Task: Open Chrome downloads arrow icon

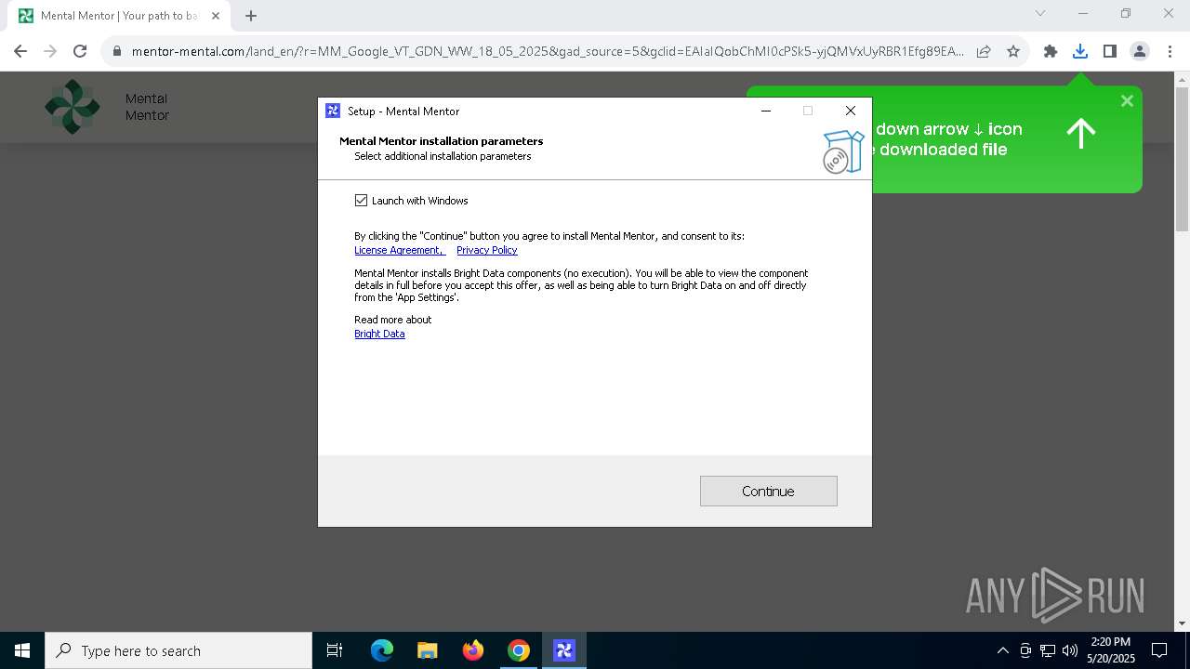Action: 1080,51
